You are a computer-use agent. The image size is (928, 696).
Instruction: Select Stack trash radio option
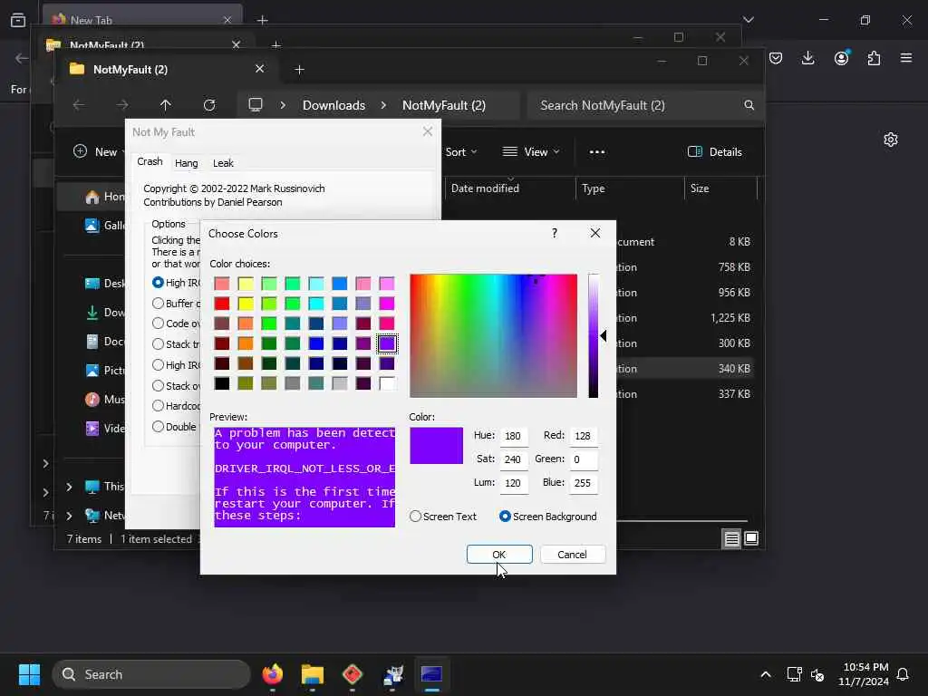click(x=158, y=343)
